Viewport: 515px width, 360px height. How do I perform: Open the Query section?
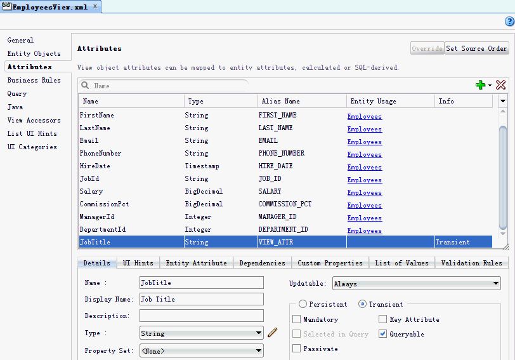[x=17, y=94]
